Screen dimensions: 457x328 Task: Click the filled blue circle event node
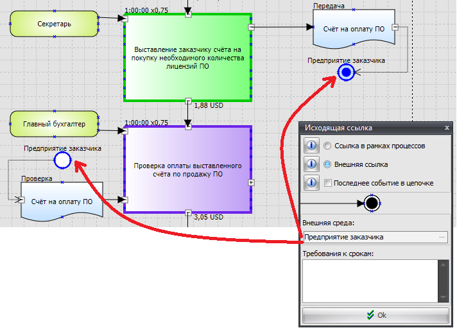[347, 73]
